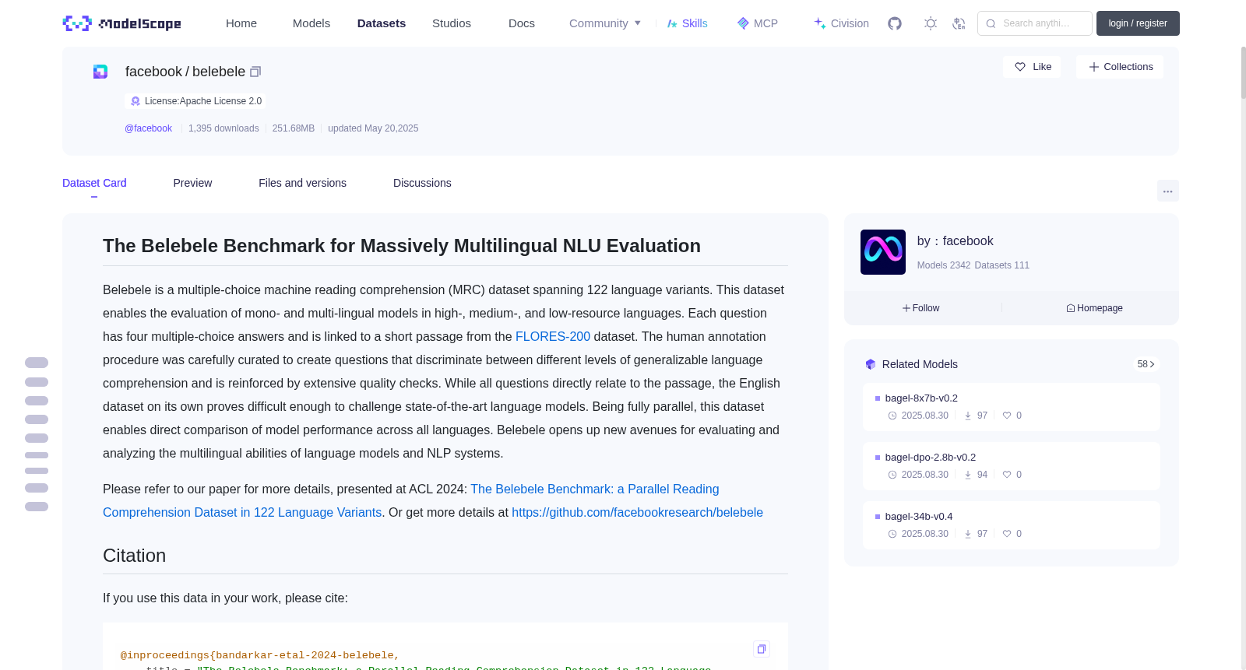
Task: Click the Homepage house icon
Action: coord(1071,308)
